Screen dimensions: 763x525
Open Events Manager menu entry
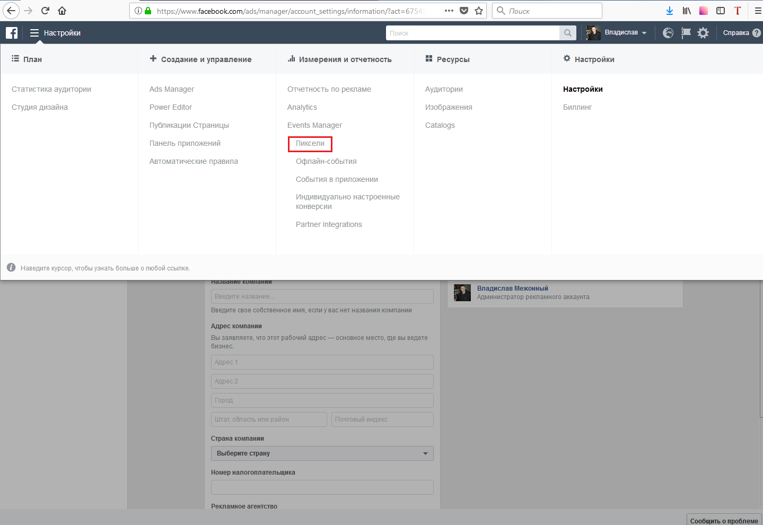314,125
